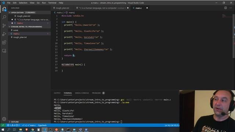Image resolution: width=235 pixels, height=132 pixels.
Task: Open the Selection menu
Action: coord(23,3)
